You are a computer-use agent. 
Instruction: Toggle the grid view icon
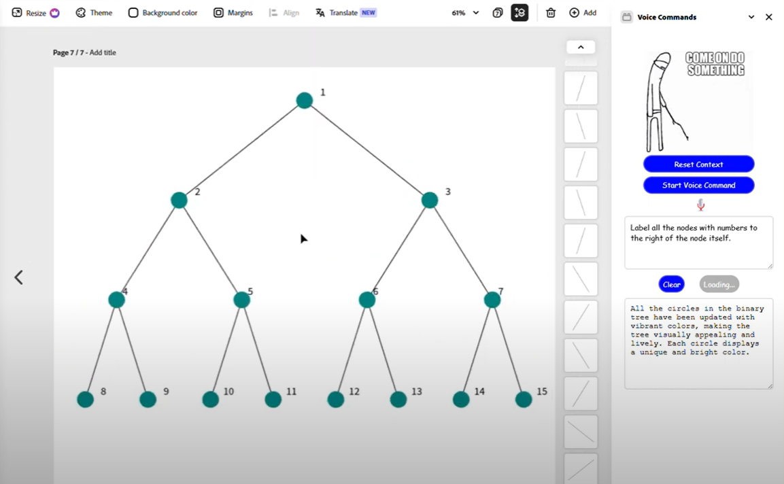519,12
